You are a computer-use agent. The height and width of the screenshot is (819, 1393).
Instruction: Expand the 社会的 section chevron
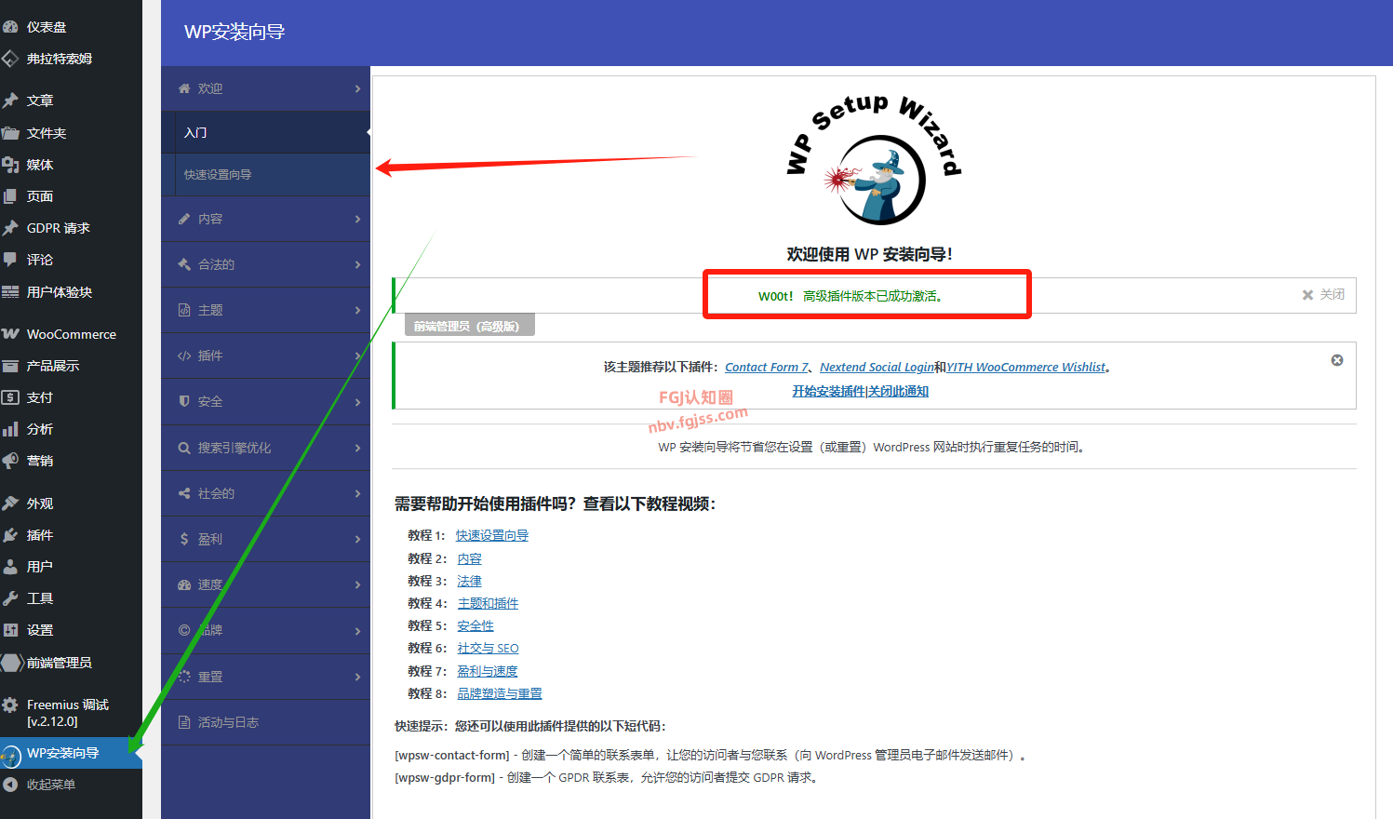point(357,493)
